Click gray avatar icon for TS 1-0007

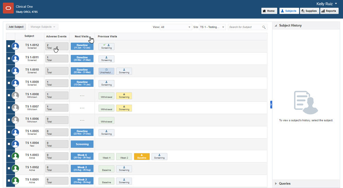point(15,108)
